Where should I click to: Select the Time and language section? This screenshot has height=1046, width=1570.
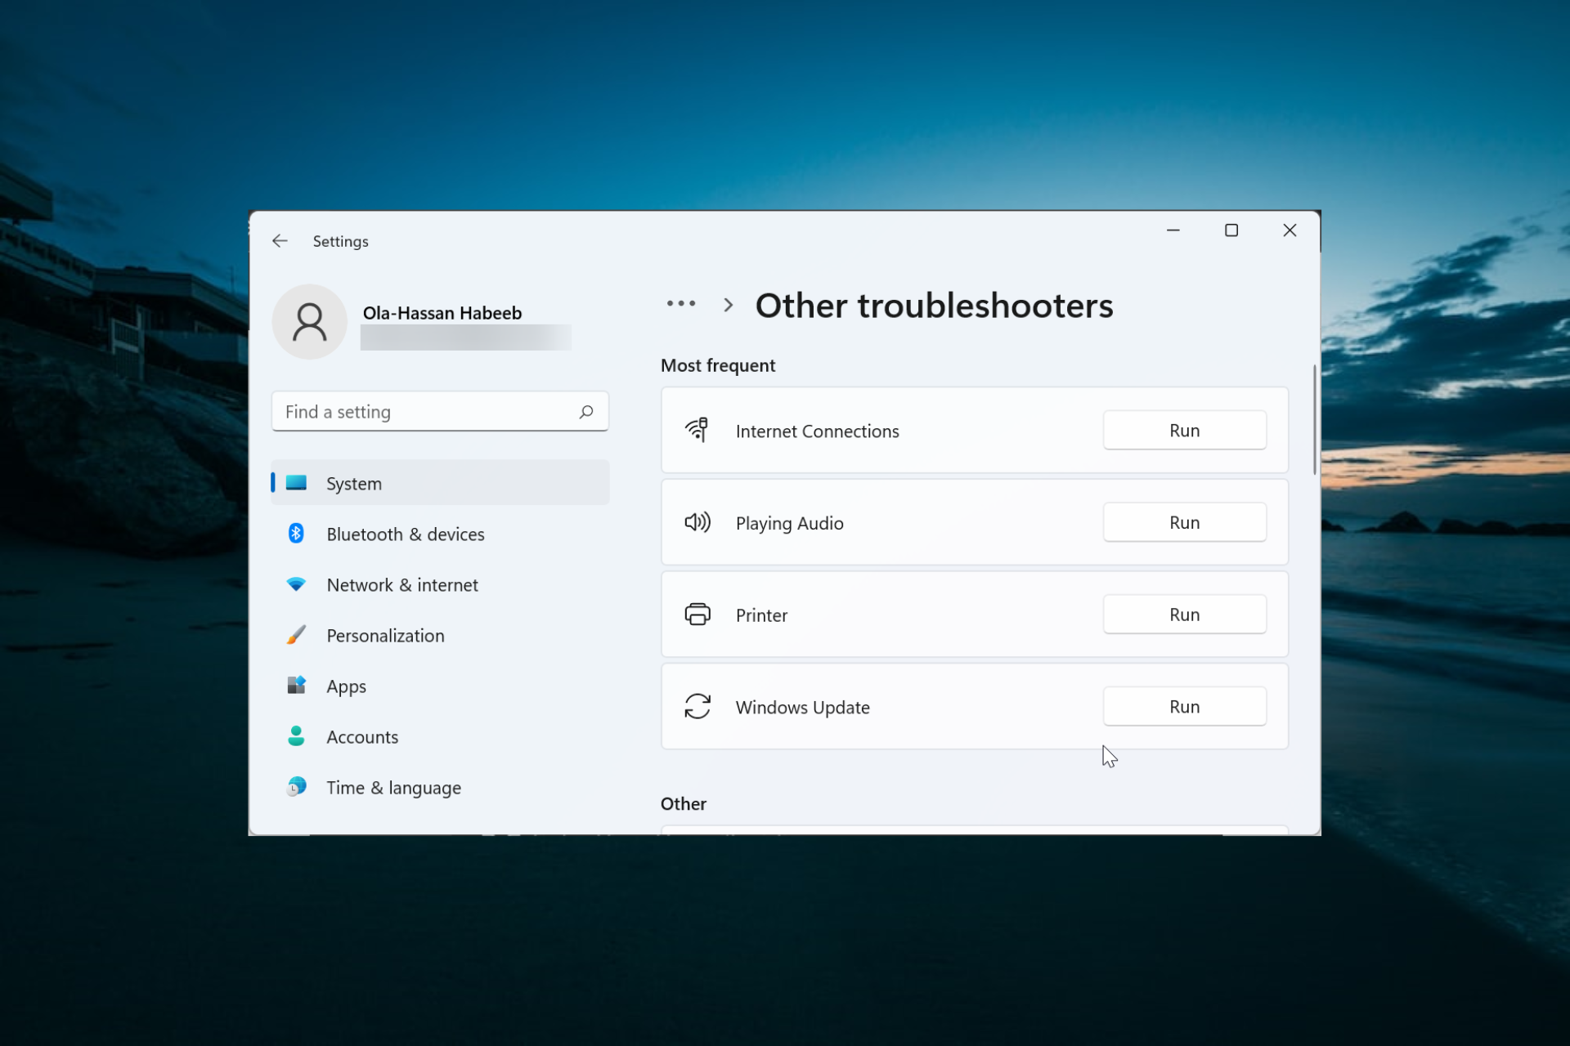click(x=393, y=787)
